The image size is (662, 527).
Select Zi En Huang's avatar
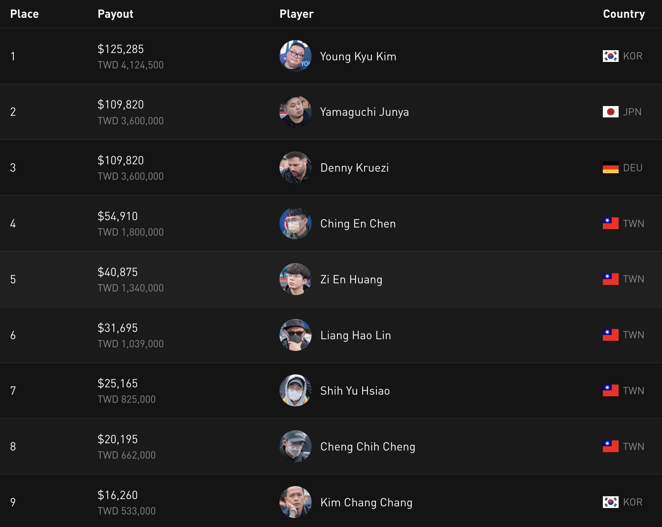[x=295, y=279]
